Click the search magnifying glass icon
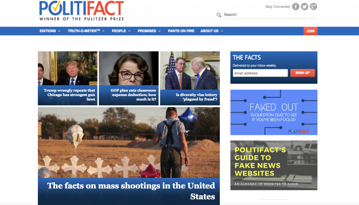Screen dimensions: 359x205 coord(219,15)
